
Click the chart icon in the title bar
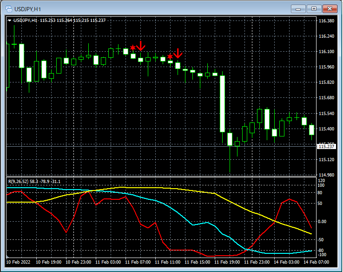8,8
